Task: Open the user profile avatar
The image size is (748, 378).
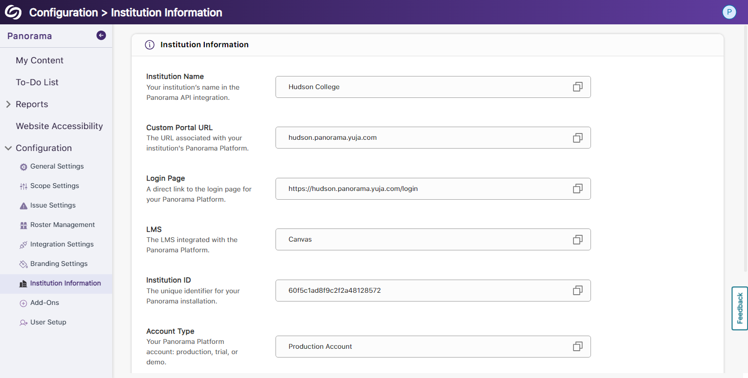Action: (x=729, y=12)
